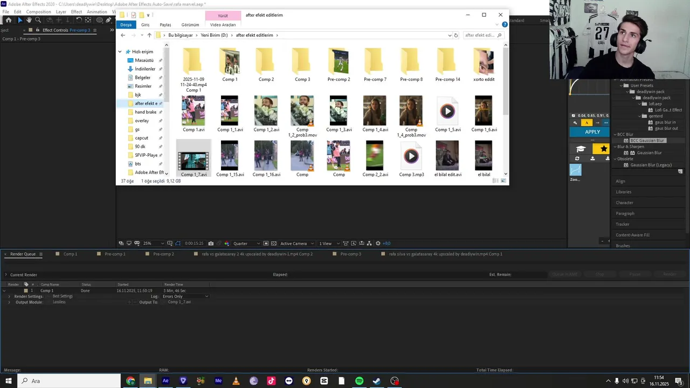The width and height of the screenshot is (690, 388).
Task: Click the Render button in Render Queue
Action: point(670,274)
